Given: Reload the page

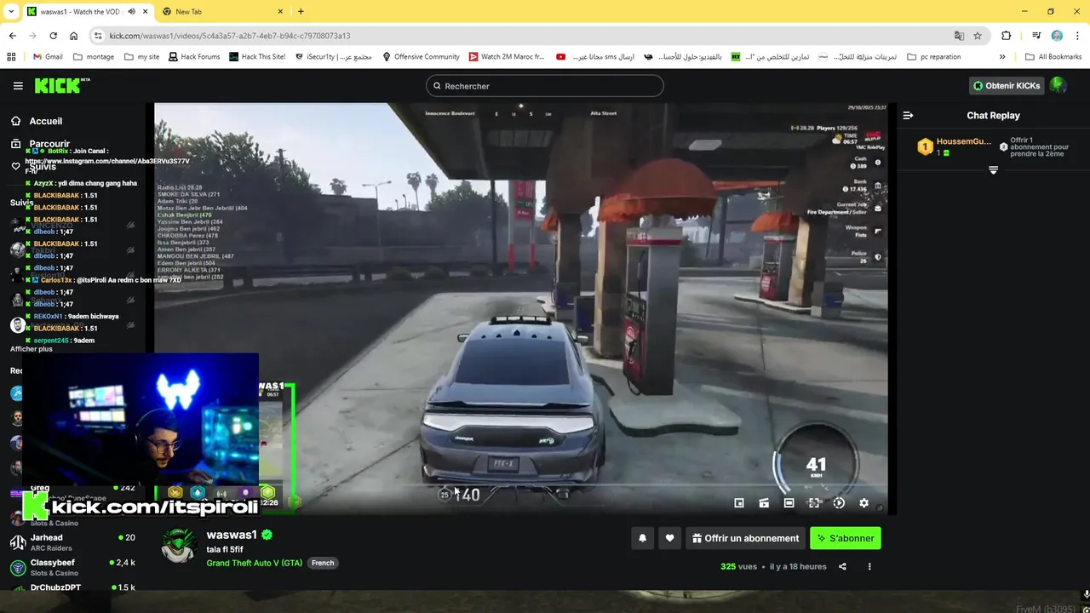Looking at the screenshot, I should tap(53, 36).
